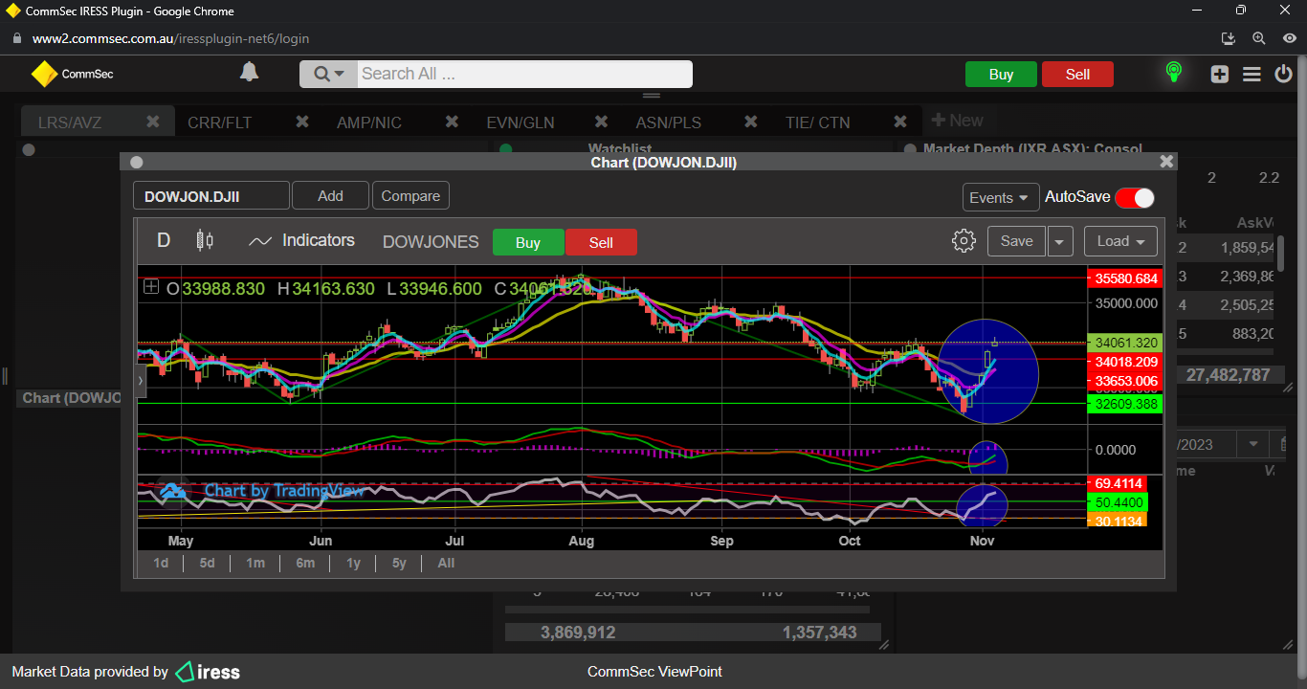Viewport: 1307px width, 689px height.
Task: Open the Indicators menu
Action: pos(301,240)
